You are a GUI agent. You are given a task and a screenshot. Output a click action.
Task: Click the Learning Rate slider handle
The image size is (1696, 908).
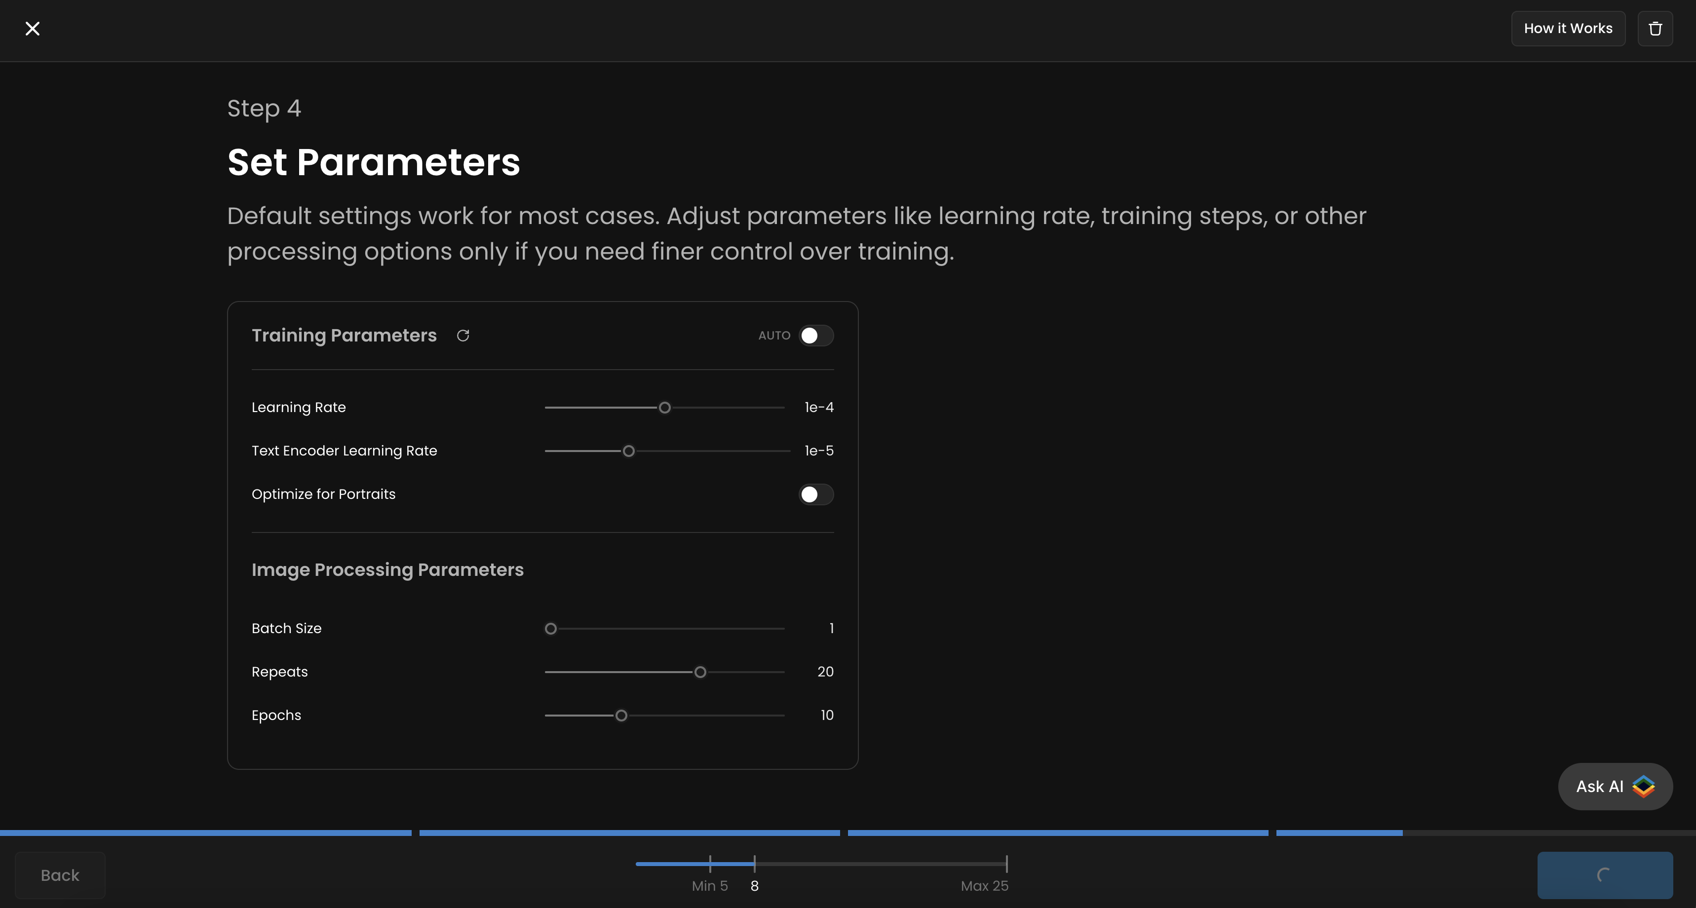[x=665, y=408]
